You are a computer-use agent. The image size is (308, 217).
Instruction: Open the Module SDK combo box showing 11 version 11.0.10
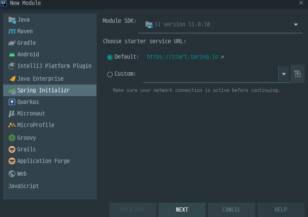pos(220,25)
